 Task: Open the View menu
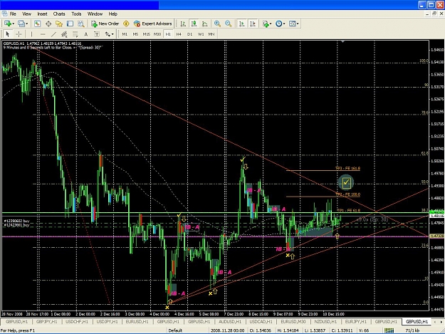coord(26,14)
